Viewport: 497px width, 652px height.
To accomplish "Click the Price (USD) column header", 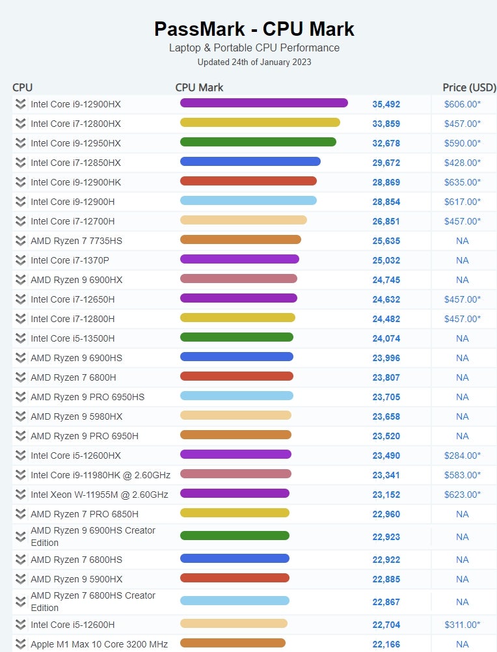I will (x=469, y=88).
